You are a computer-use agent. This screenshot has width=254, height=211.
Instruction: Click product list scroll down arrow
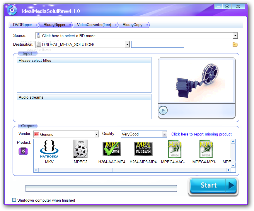click(x=233, y=165)
